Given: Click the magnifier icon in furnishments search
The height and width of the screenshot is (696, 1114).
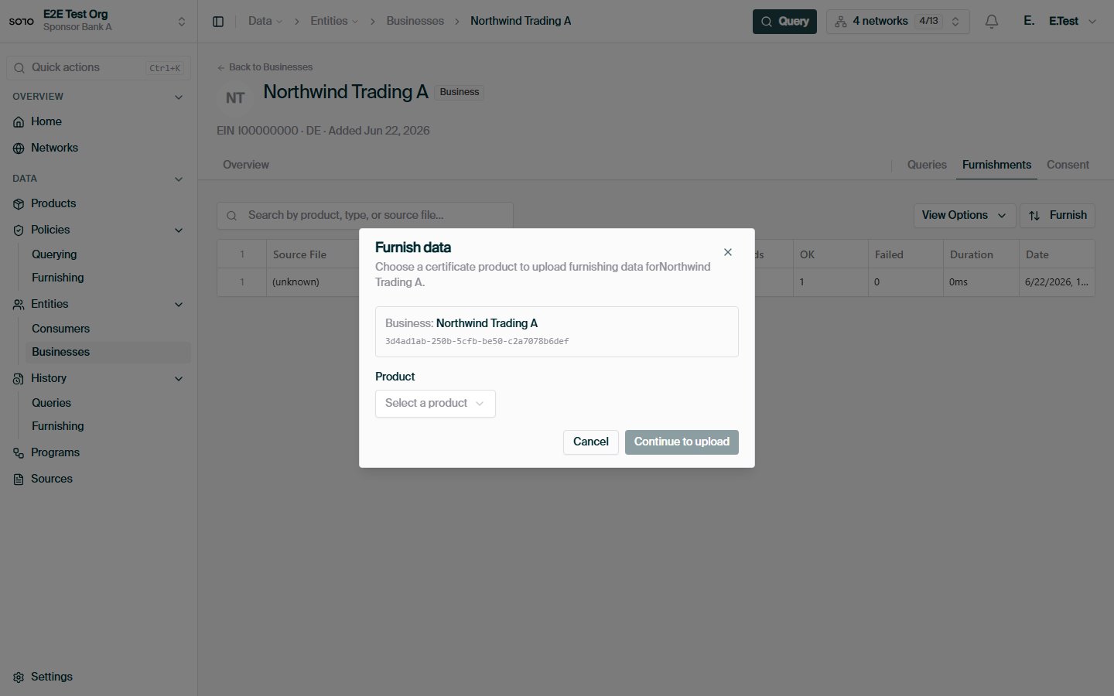Looking at the screenshot, I should [x=231, y=216].
